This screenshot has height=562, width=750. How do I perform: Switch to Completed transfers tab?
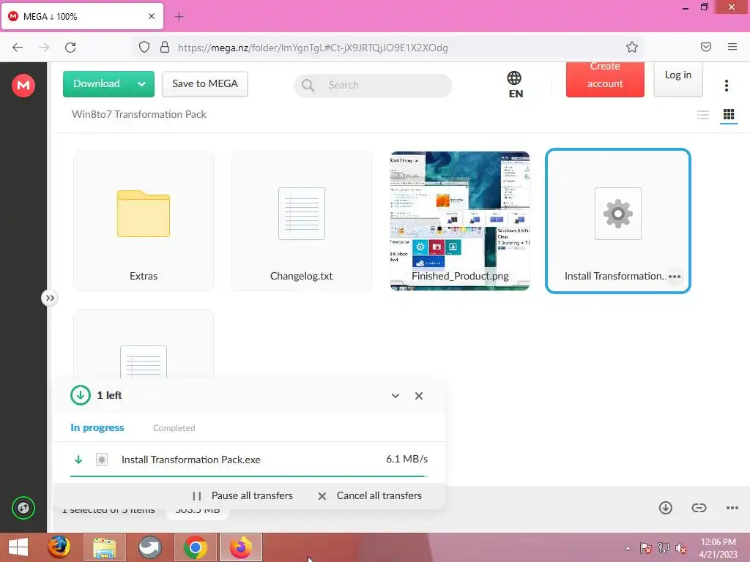(174, 428)
